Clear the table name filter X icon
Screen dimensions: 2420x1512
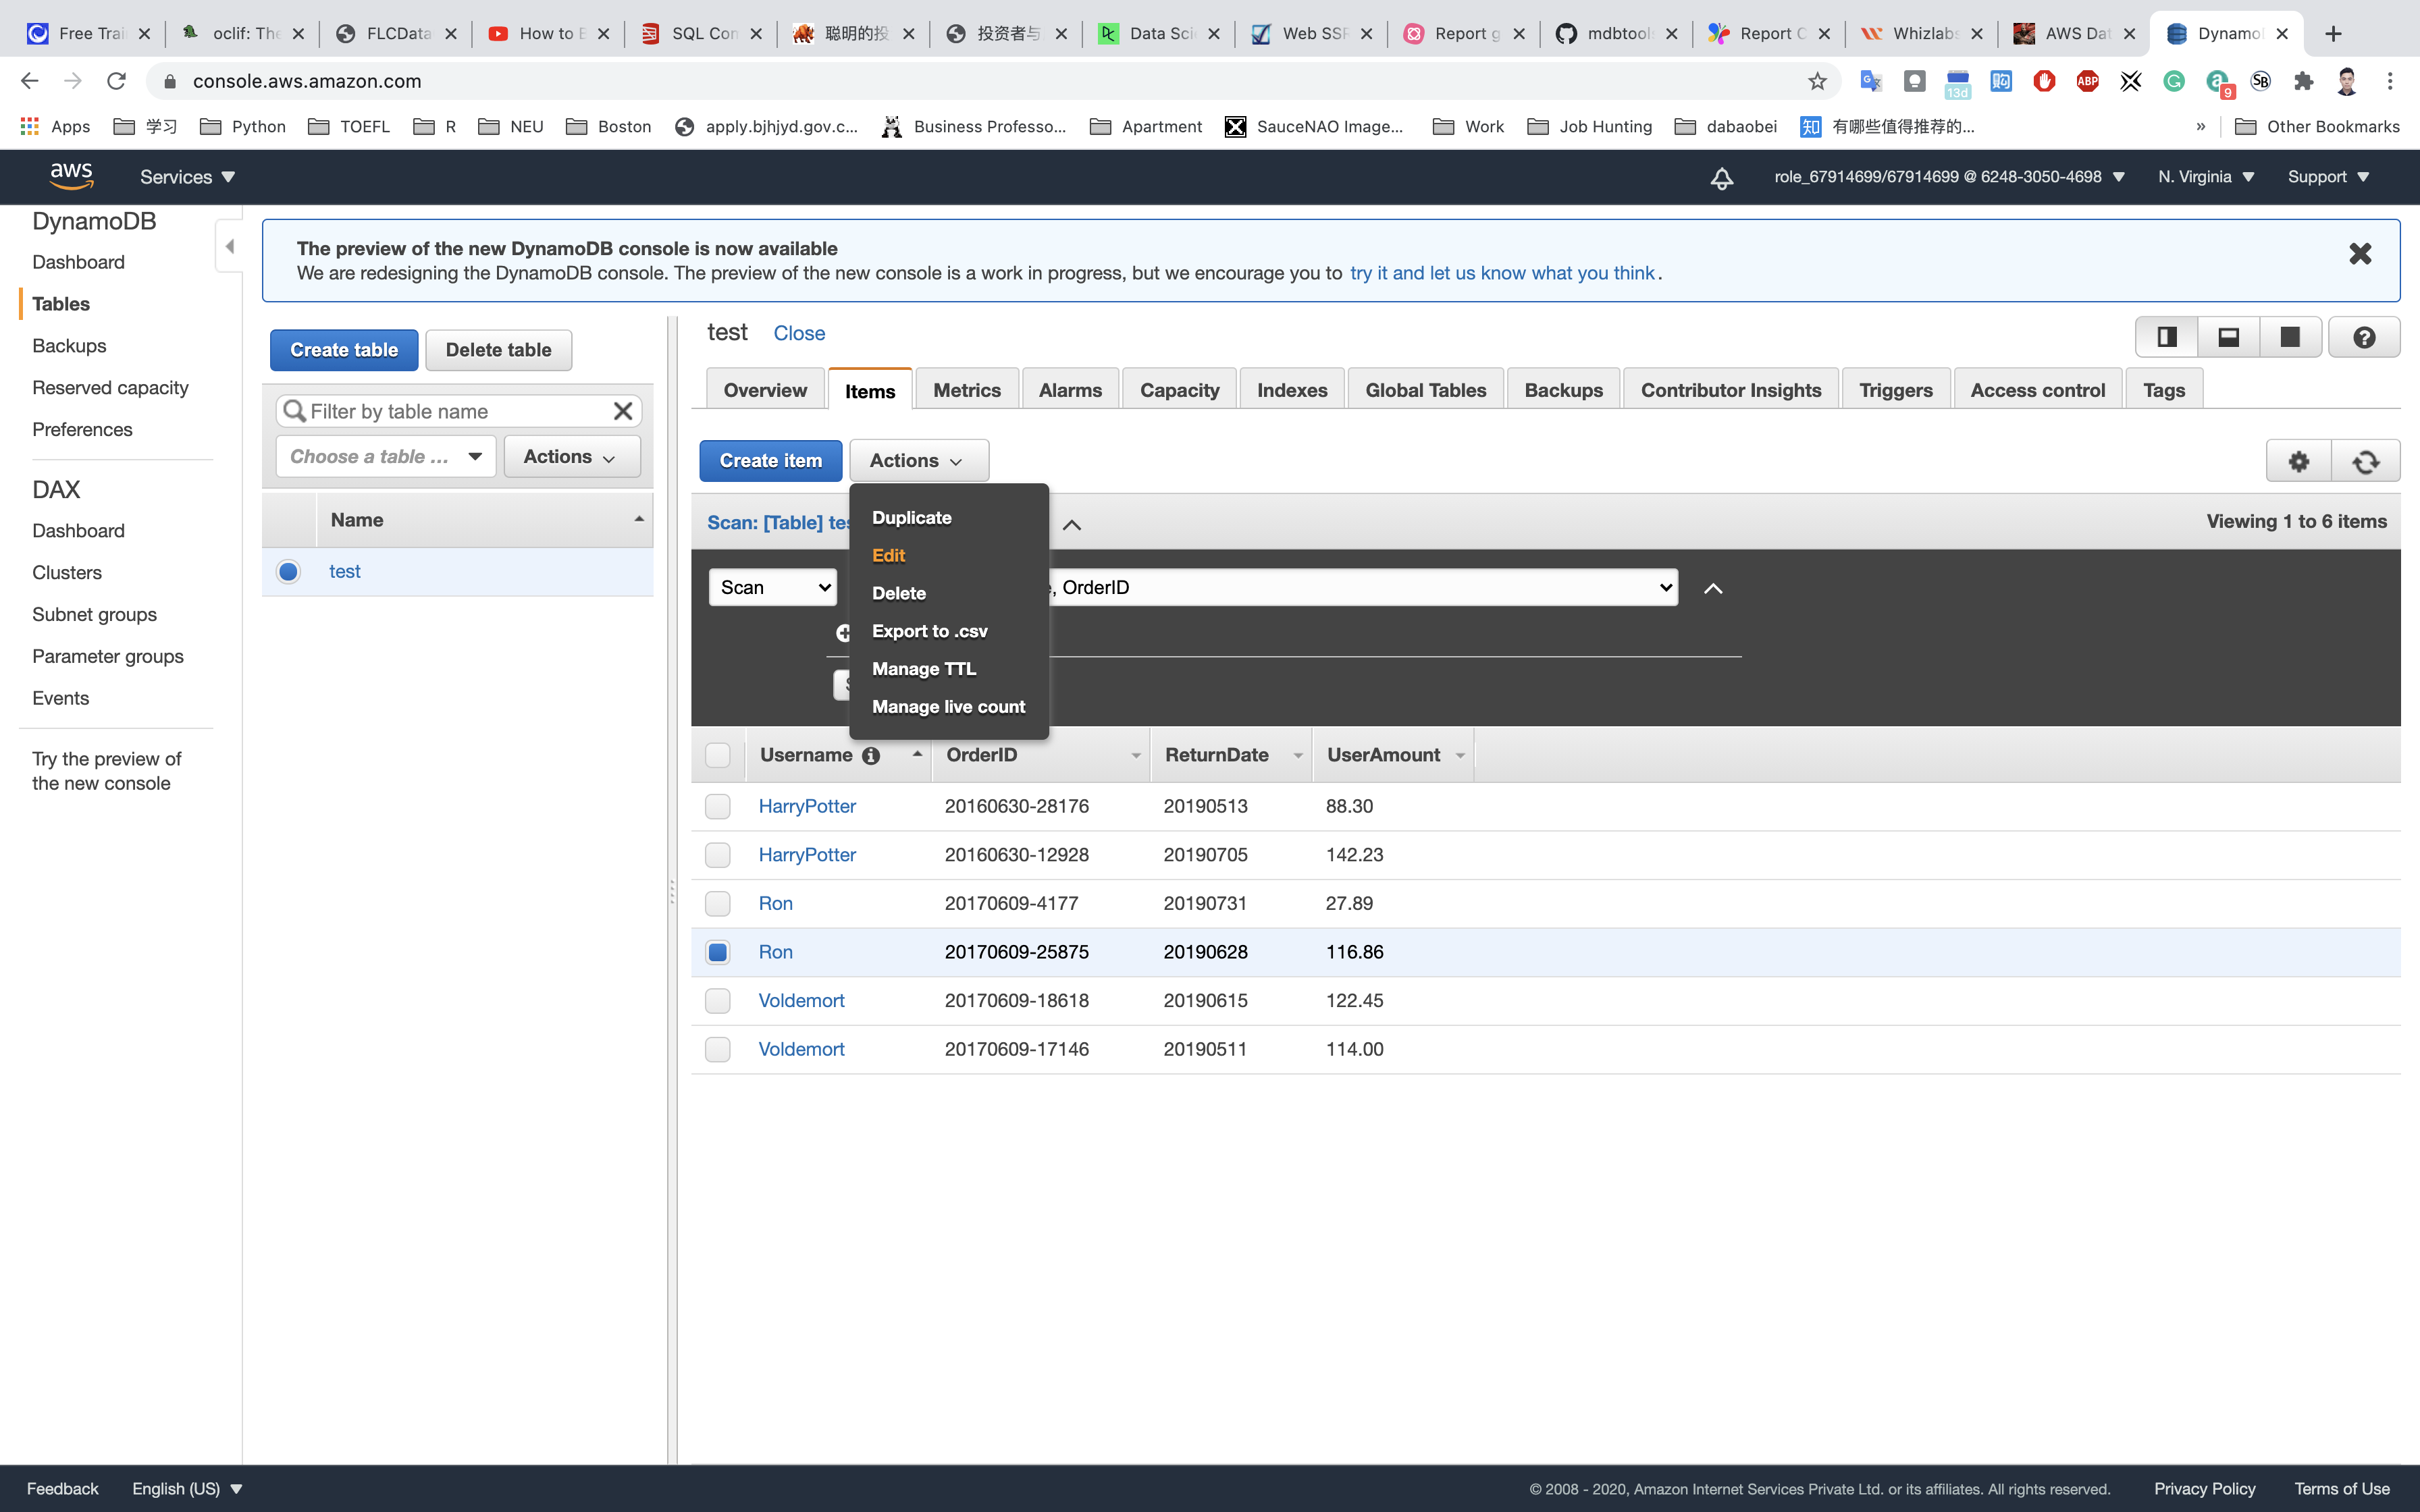tap(622, 411)
